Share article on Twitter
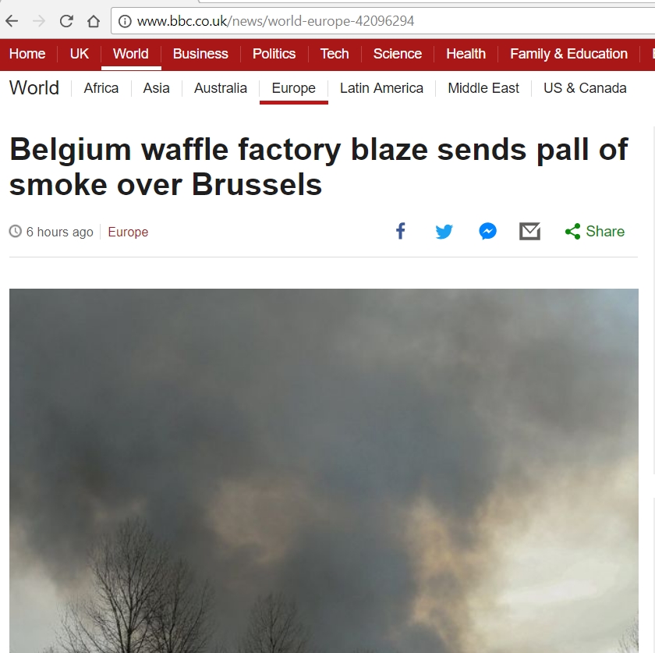Image resolution: width=655 pixels, height=653 pixels. pyautogui.click(x=444, y=231)
